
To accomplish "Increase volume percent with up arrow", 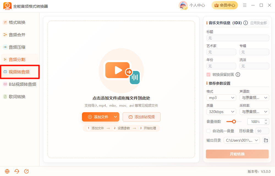I will coord(266,120).
